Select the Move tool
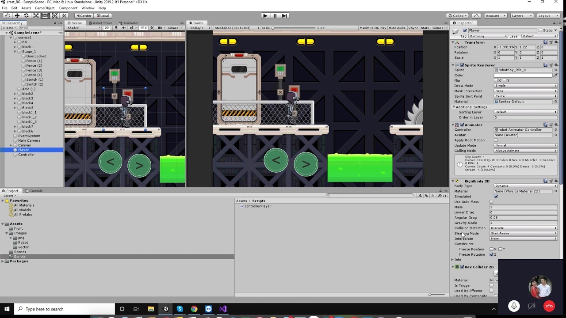Viewport: 566px width, 318px height. point(17,15)
